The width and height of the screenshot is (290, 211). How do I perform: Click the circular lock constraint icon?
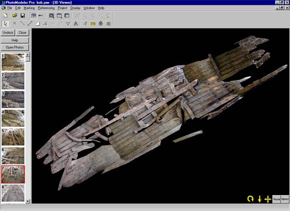tap(101, 24)
